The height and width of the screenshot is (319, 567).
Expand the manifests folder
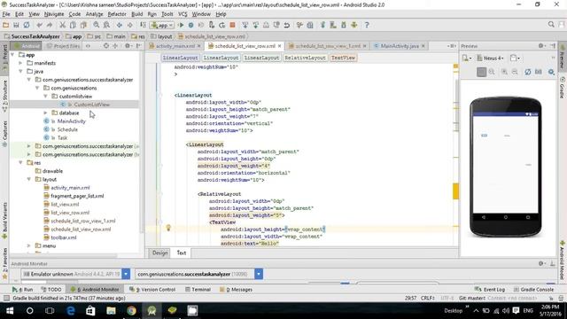tap(20, 63)
